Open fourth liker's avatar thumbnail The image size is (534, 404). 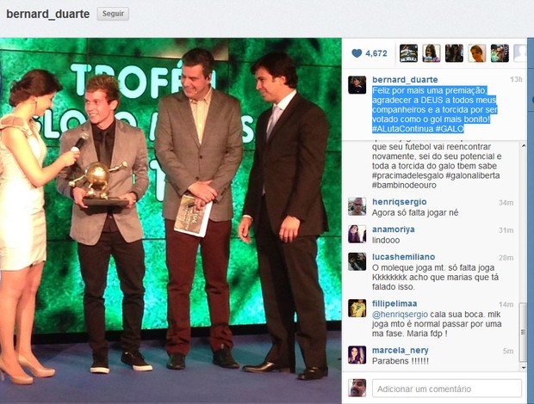[477, 53]
